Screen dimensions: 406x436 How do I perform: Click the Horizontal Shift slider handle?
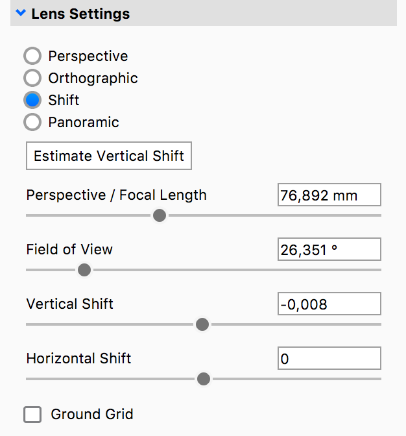[x=204, y=379]
